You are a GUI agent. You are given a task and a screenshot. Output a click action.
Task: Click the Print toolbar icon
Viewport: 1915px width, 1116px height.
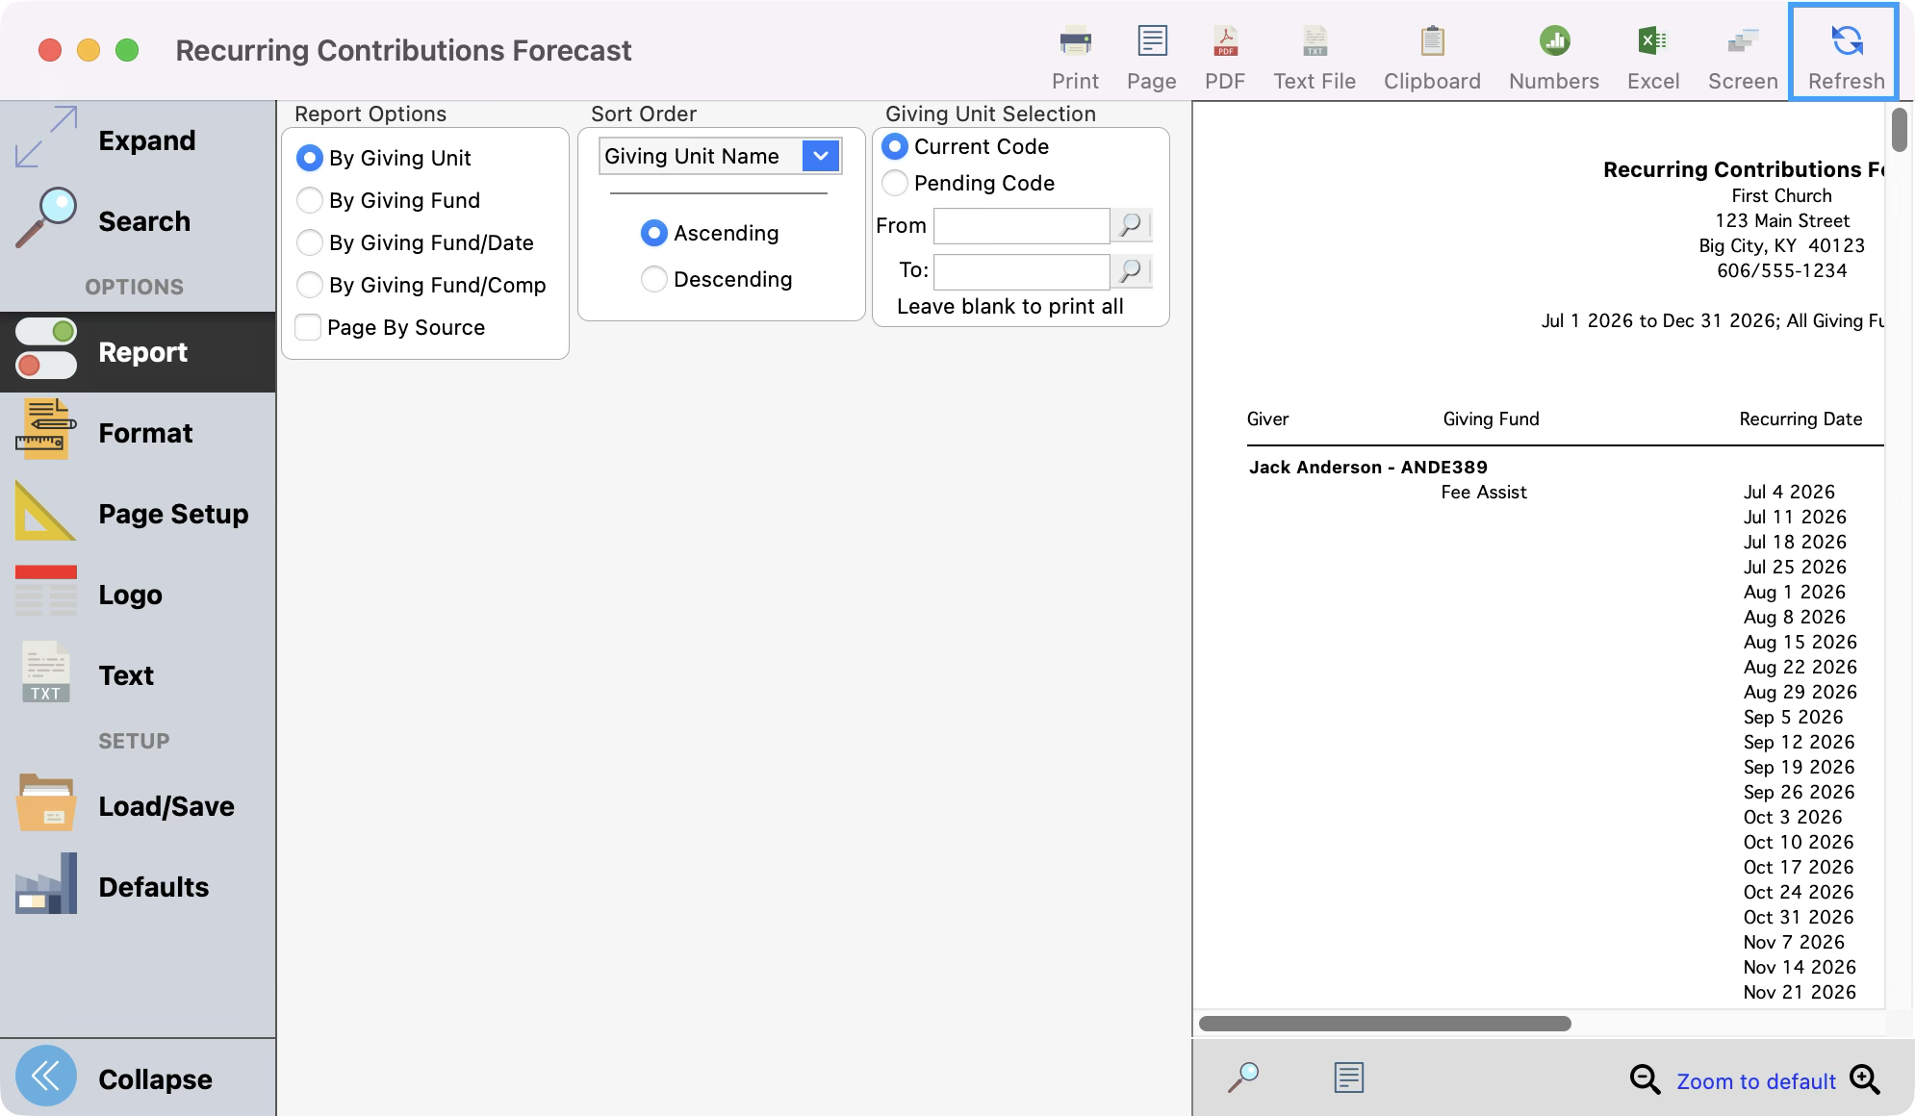click(x=1075, y=41)
